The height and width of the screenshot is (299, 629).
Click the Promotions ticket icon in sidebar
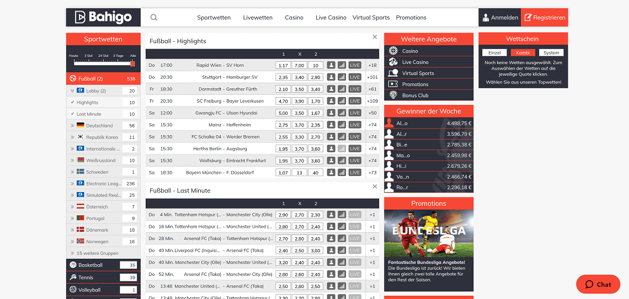point(393,84)
